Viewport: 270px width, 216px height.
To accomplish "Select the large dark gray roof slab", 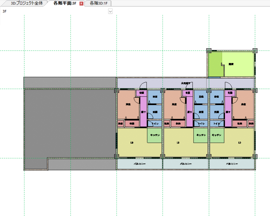I will (70, 123).
